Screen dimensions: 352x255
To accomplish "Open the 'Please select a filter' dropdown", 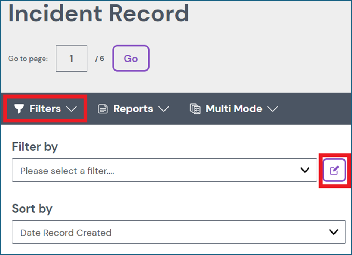I will point(164,170).
